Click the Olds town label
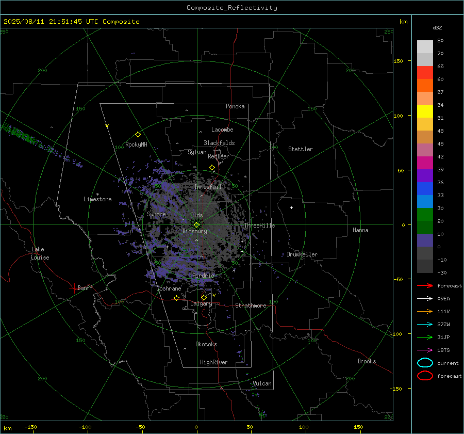This screenshot has height=434, width=464. click(x=196, y=215)
